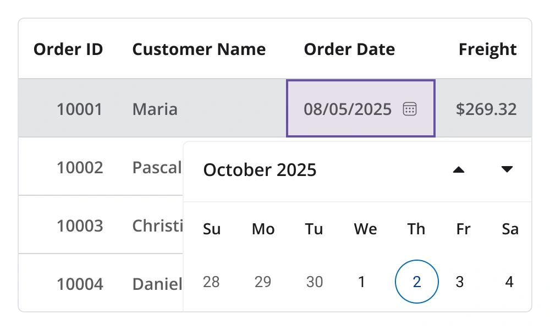Select September 28 shown in the calendar

[212, 282]
